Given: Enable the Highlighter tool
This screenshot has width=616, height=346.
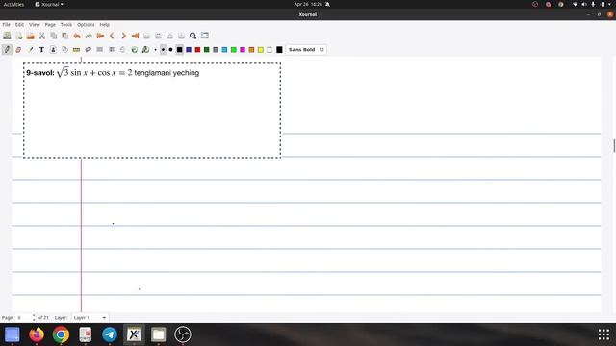Looking at the screenshot, I should 30,50.
